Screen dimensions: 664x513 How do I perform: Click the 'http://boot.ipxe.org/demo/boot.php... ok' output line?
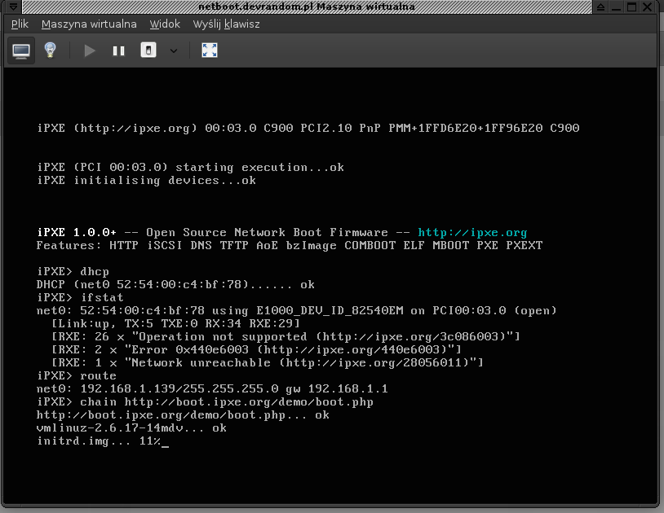[183, 415]
